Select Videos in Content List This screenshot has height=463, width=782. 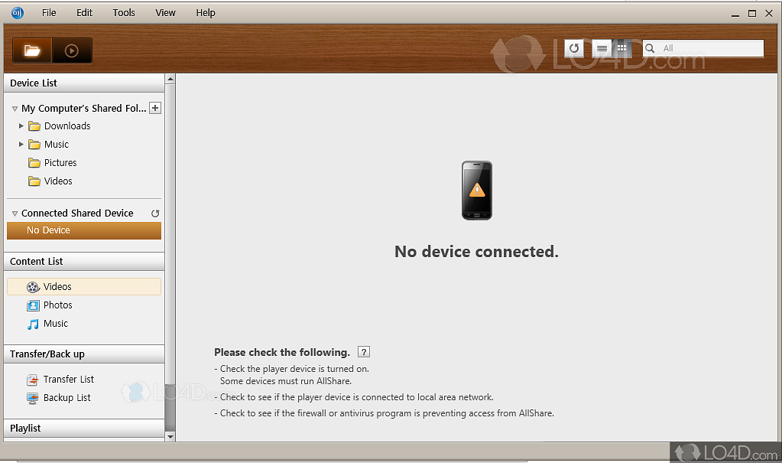click(x=84, y=287)
